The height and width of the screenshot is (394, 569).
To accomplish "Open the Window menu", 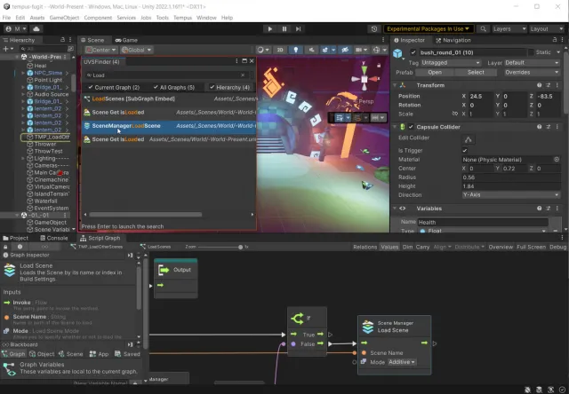I will pos(206,18).
